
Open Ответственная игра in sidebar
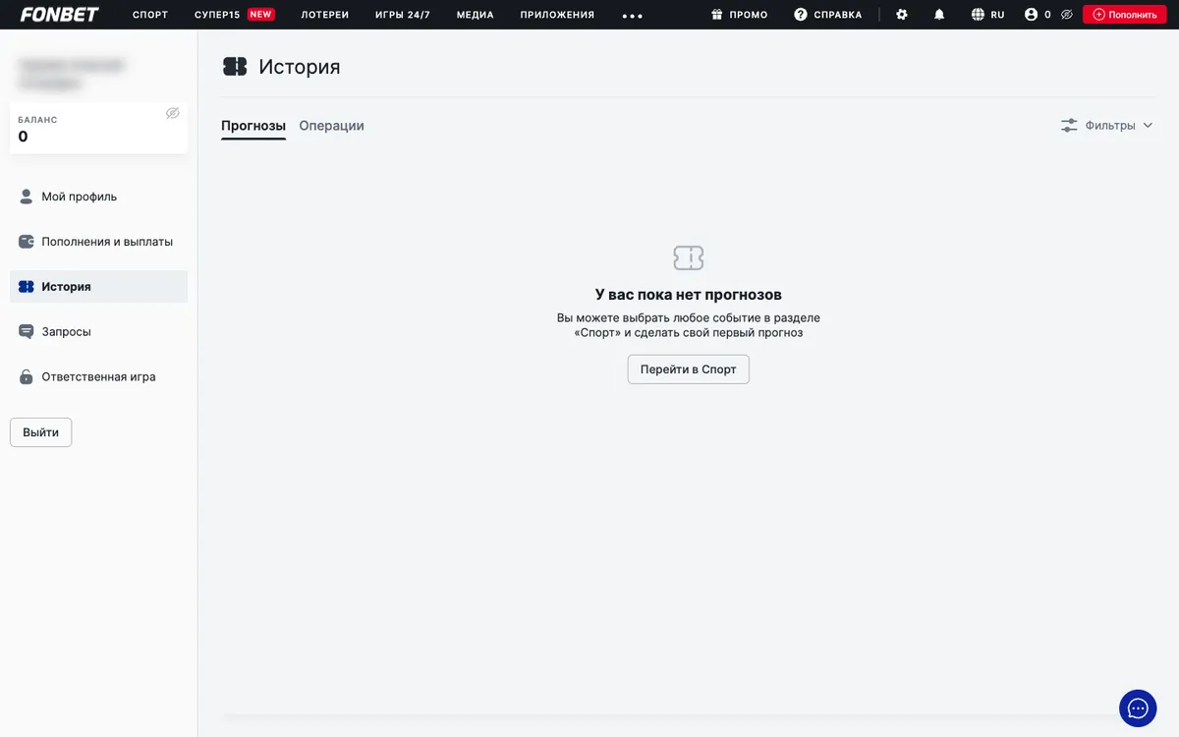click(98, 377)
